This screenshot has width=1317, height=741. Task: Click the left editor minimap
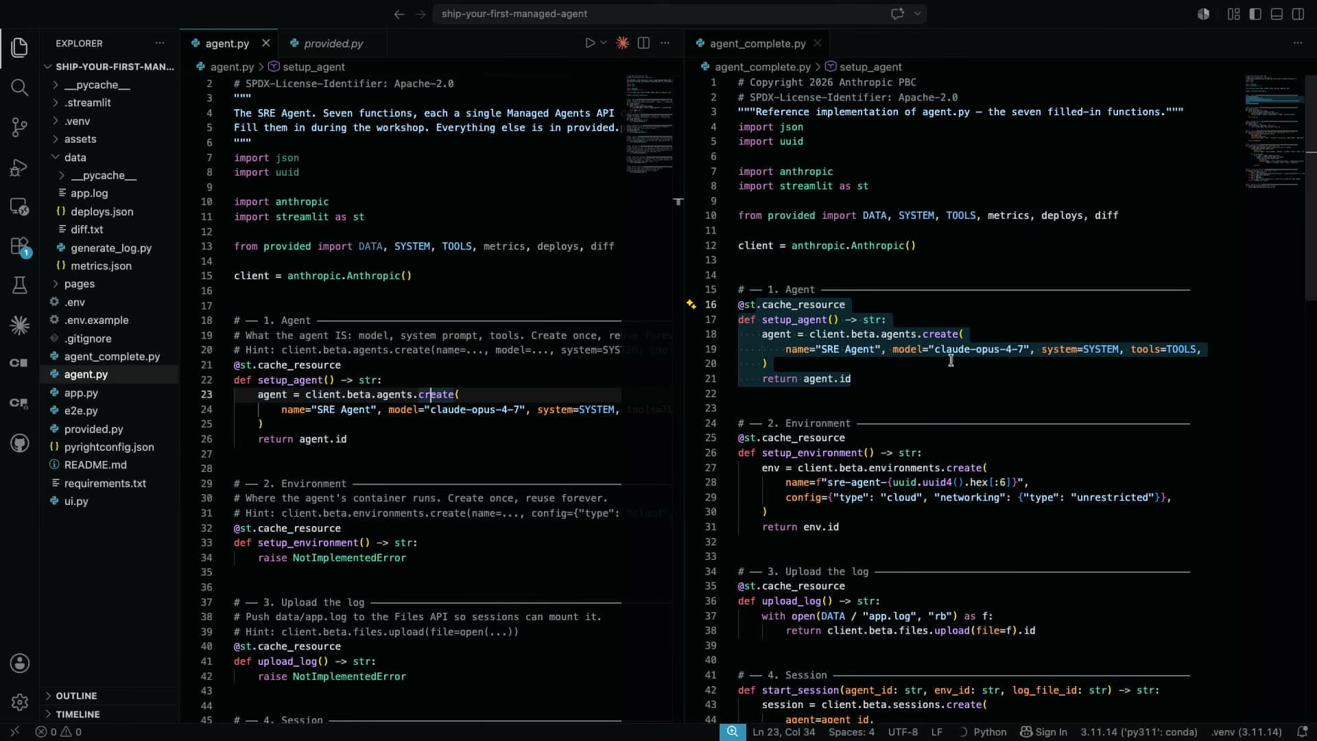649,123
